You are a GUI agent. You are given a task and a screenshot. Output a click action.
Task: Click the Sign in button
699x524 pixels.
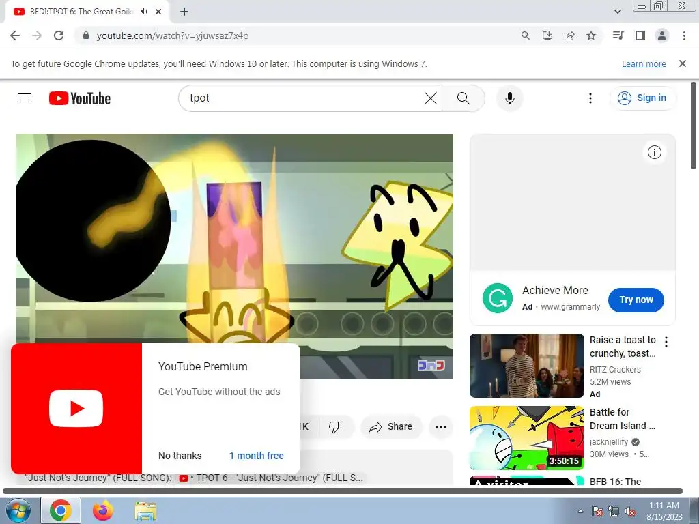(x=642, y=98)
